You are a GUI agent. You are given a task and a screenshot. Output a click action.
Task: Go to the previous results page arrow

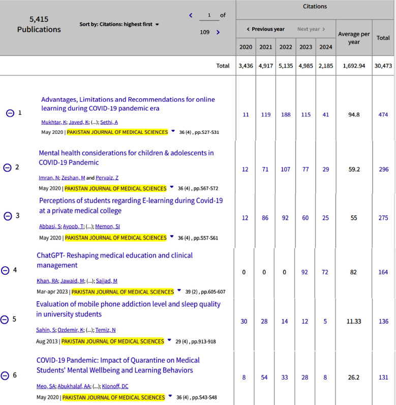click(x=191, y=15)
